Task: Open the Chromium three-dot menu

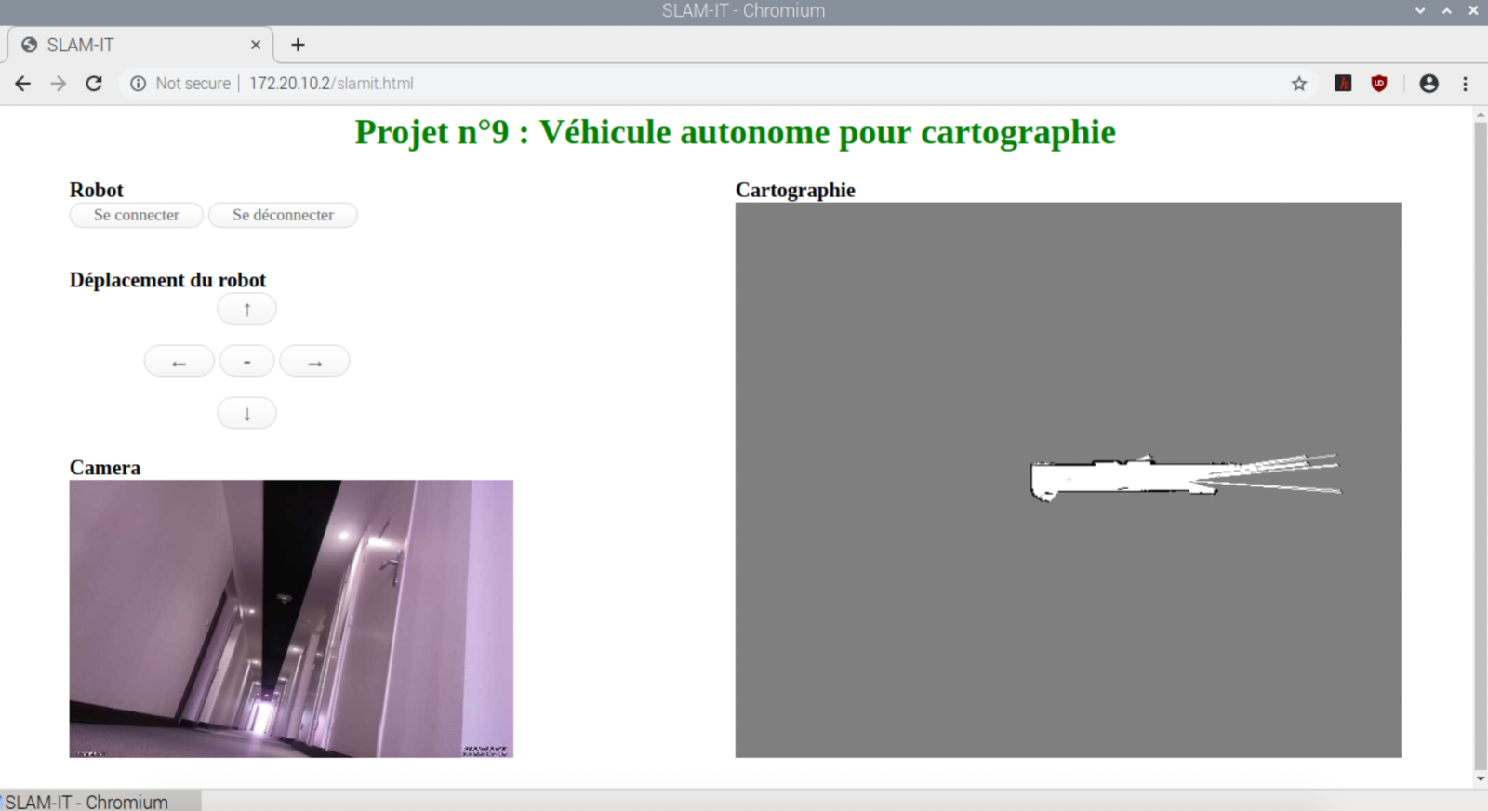Action: [x=1465, y=84]
